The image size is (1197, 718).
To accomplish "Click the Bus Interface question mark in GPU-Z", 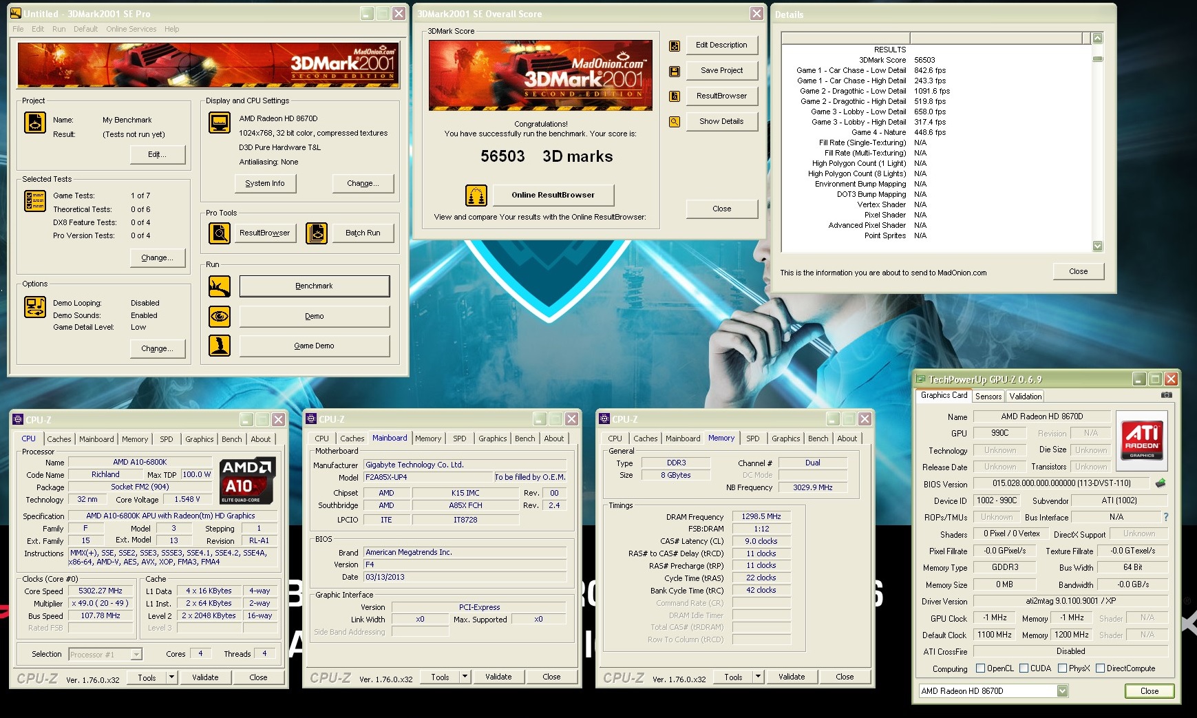I will [1165, 517].
